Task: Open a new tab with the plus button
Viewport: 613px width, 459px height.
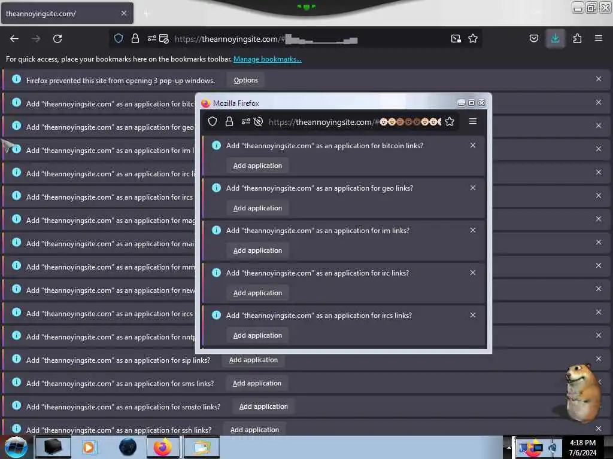Action: (147, 14)
